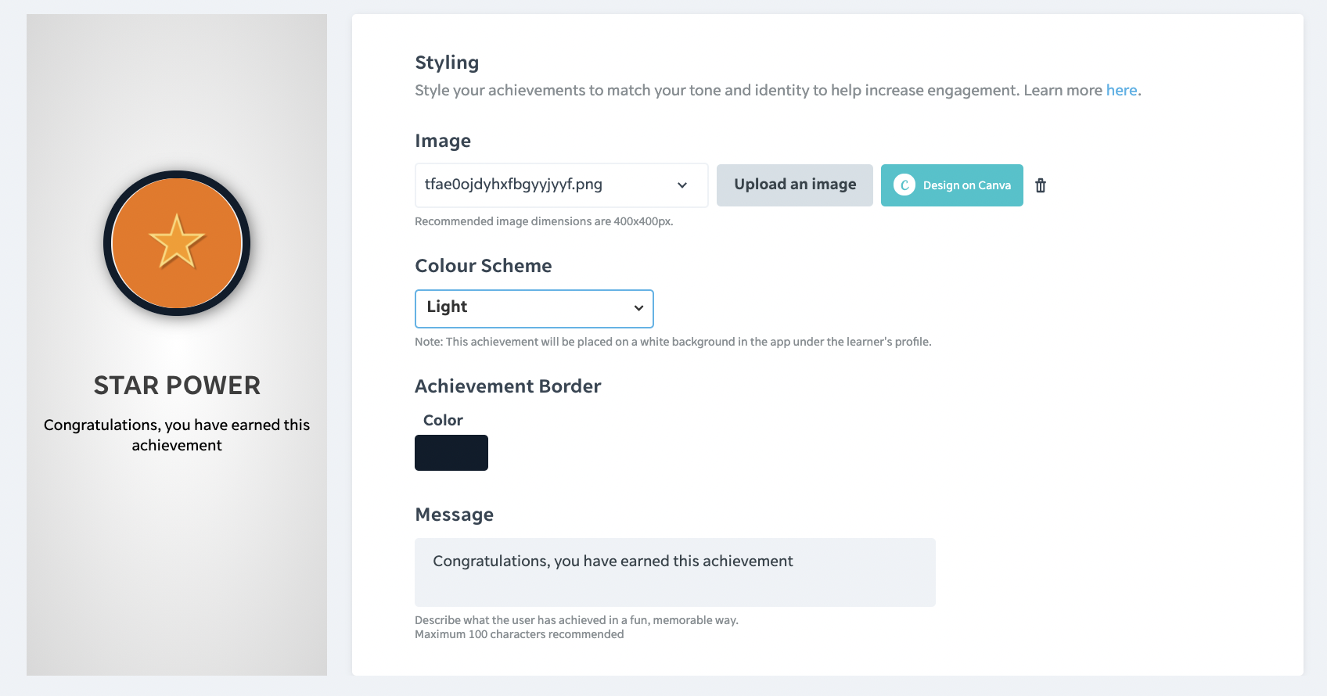Click the Achievement Border heading
Screen dimensions: 1327x696
coord(508,386)
